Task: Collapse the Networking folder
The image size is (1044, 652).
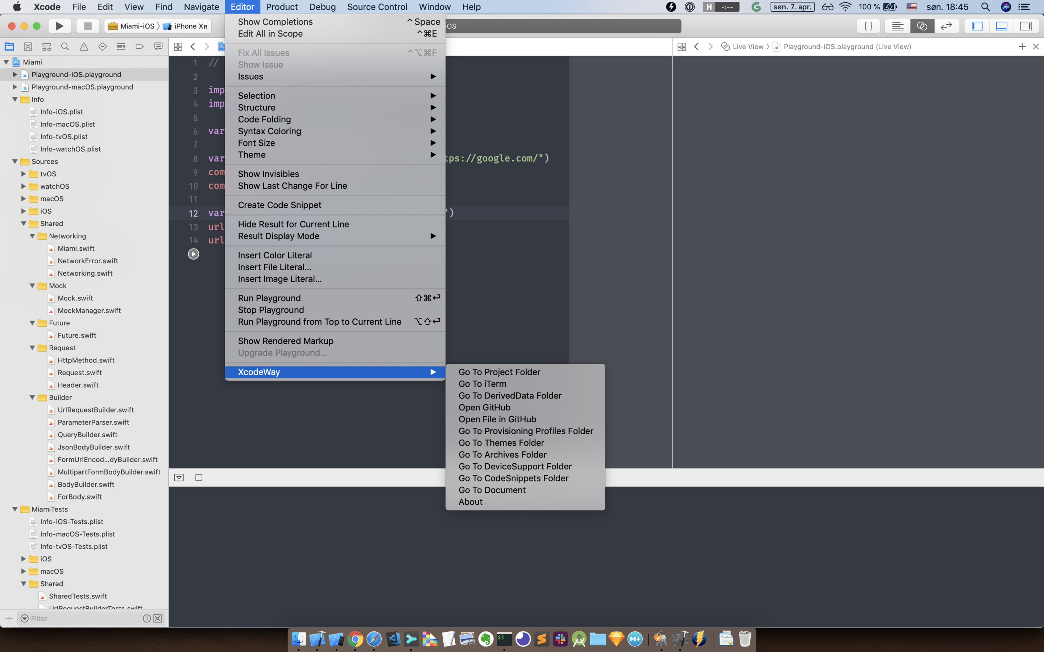Action: 32,236
